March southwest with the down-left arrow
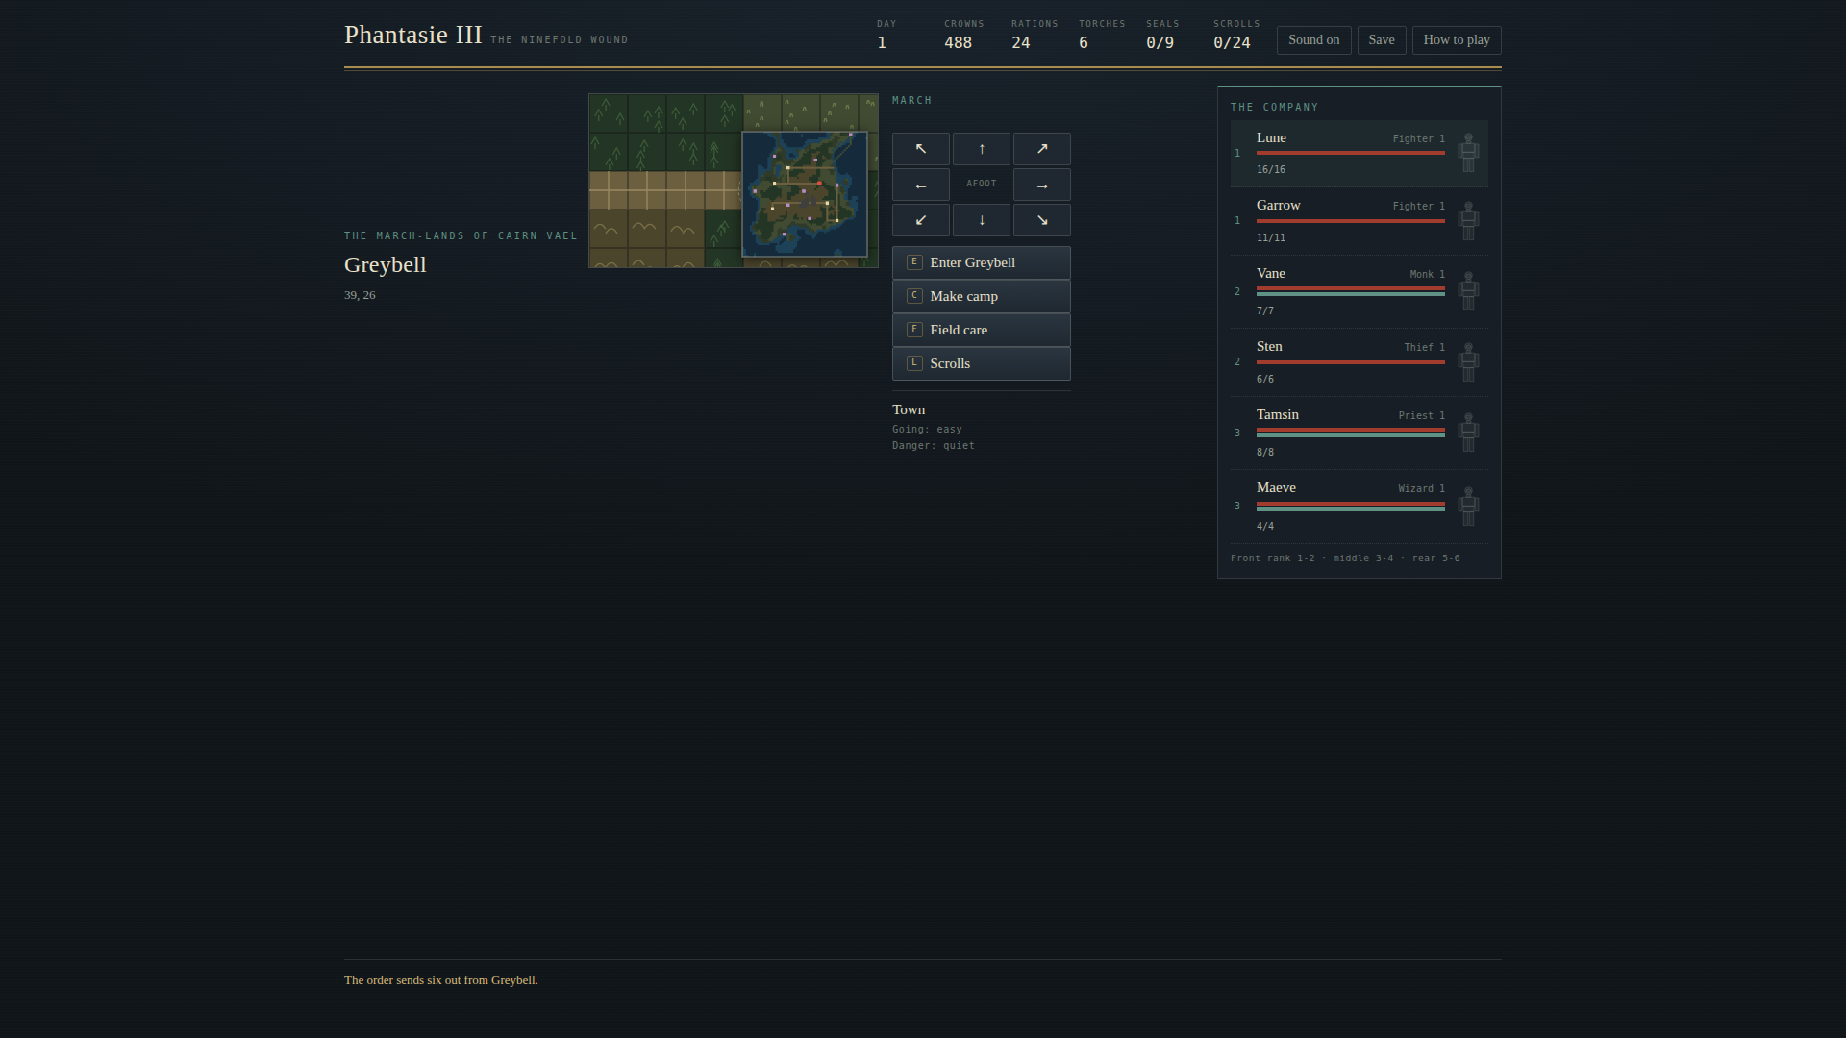This screenshot has height=1038, width=1846. pyautogui.click(x=921, y=220)
